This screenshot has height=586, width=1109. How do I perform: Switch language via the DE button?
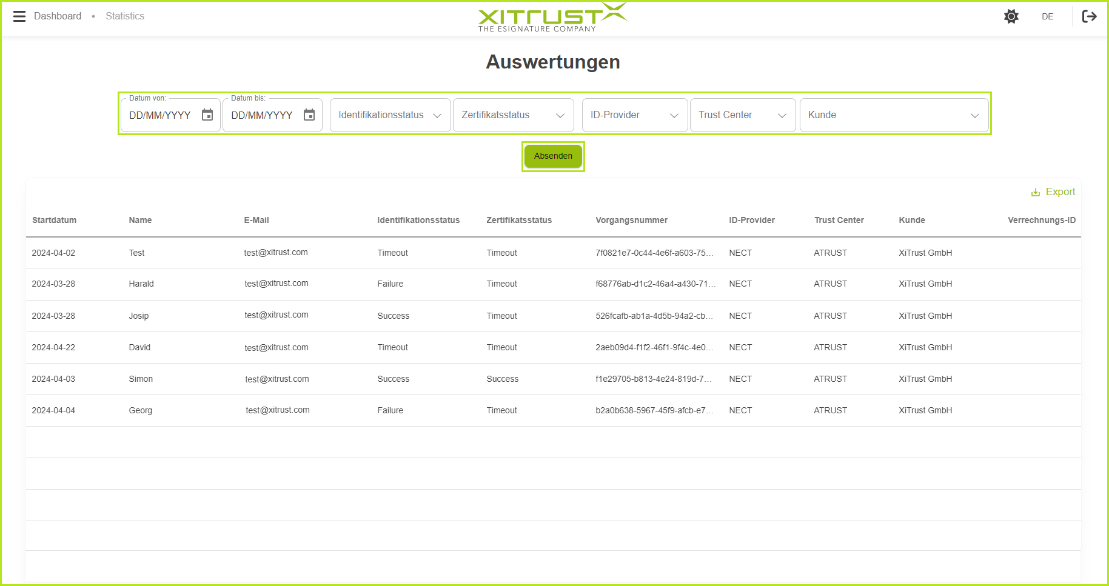1047,16
